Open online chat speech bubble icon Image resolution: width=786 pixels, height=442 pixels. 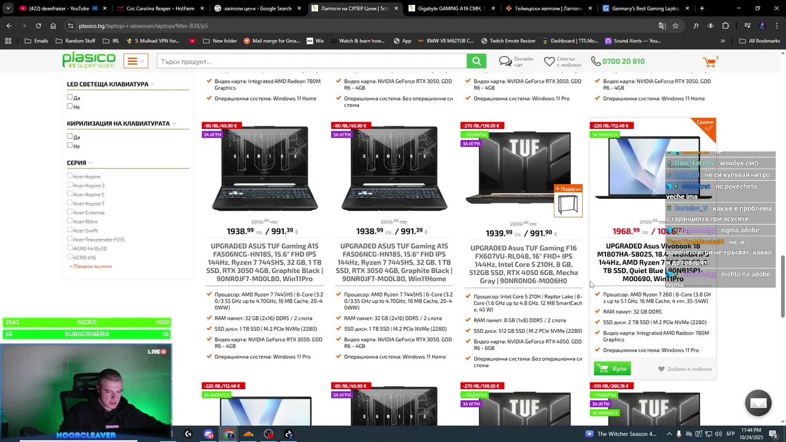coord(505,61)
